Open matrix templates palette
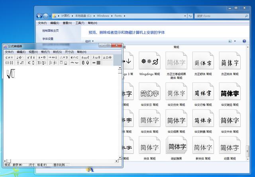Screen dimensions: 255x177 coord(96,63)
